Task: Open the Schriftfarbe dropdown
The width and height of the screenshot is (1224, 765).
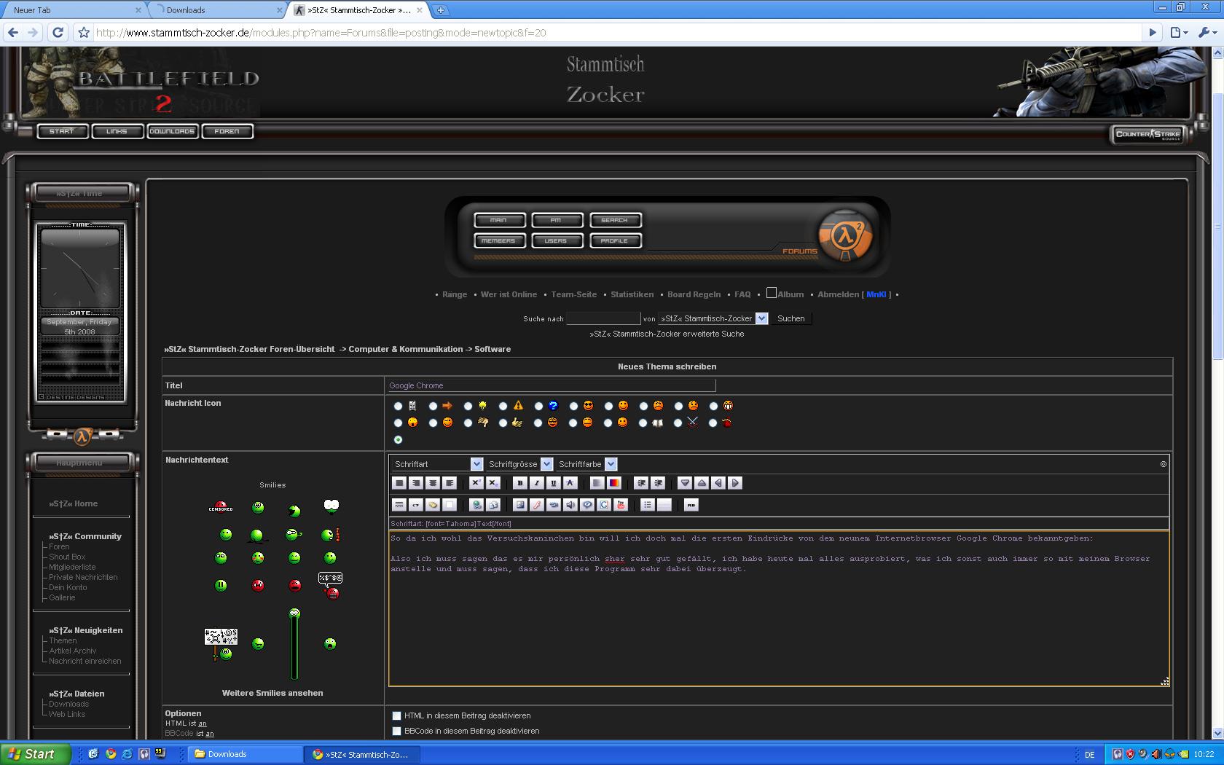Action: point(586,464)
